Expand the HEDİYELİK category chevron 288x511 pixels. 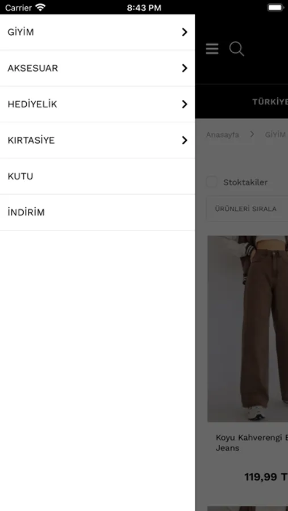tap(185, 104)
